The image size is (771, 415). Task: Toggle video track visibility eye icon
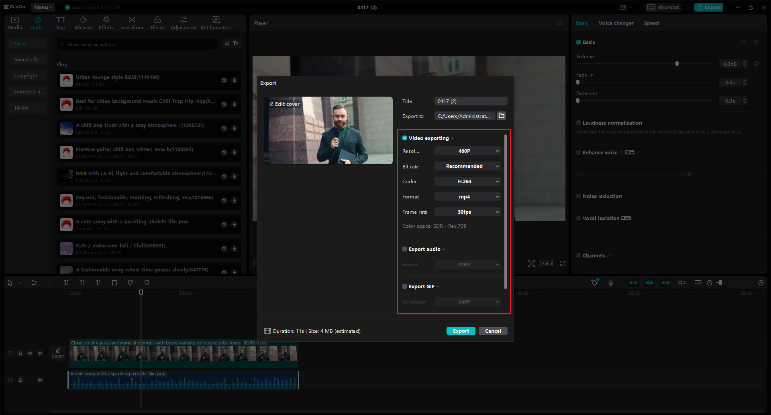coord(30,353)
